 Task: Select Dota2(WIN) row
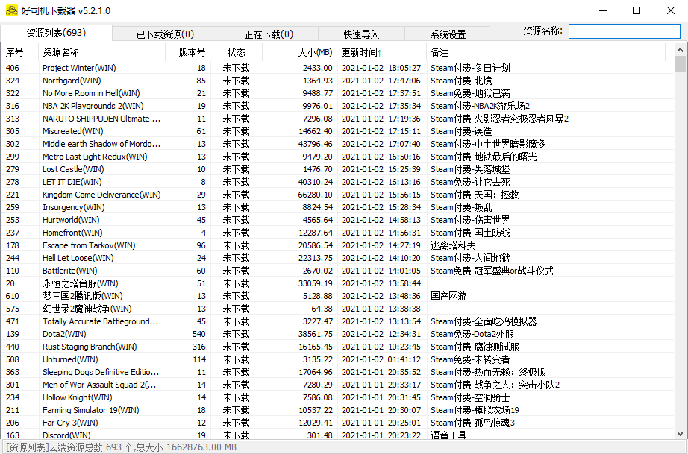click(337, 335)
